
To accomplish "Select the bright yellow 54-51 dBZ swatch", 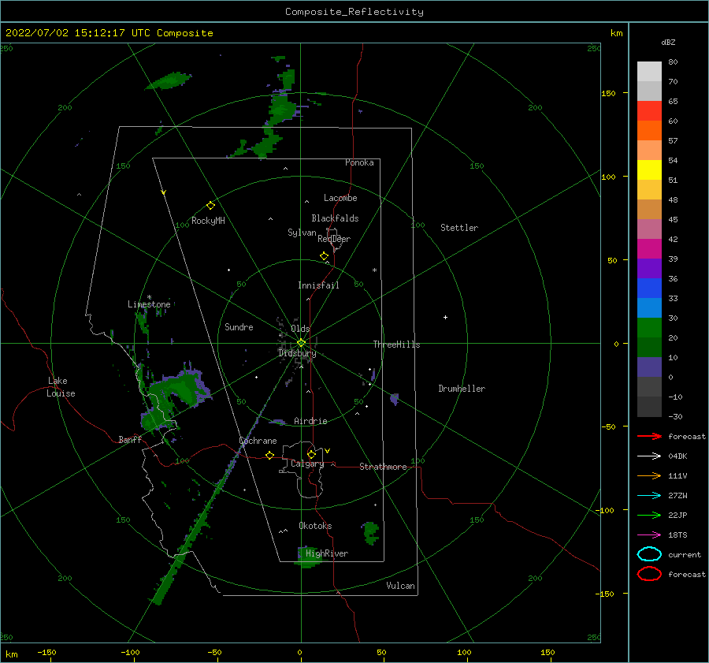I will tap(649, 170).
